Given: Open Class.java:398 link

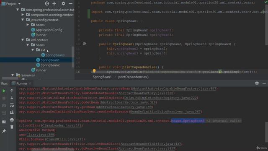Looking at the screenshot, I should [x=40, y=135].
